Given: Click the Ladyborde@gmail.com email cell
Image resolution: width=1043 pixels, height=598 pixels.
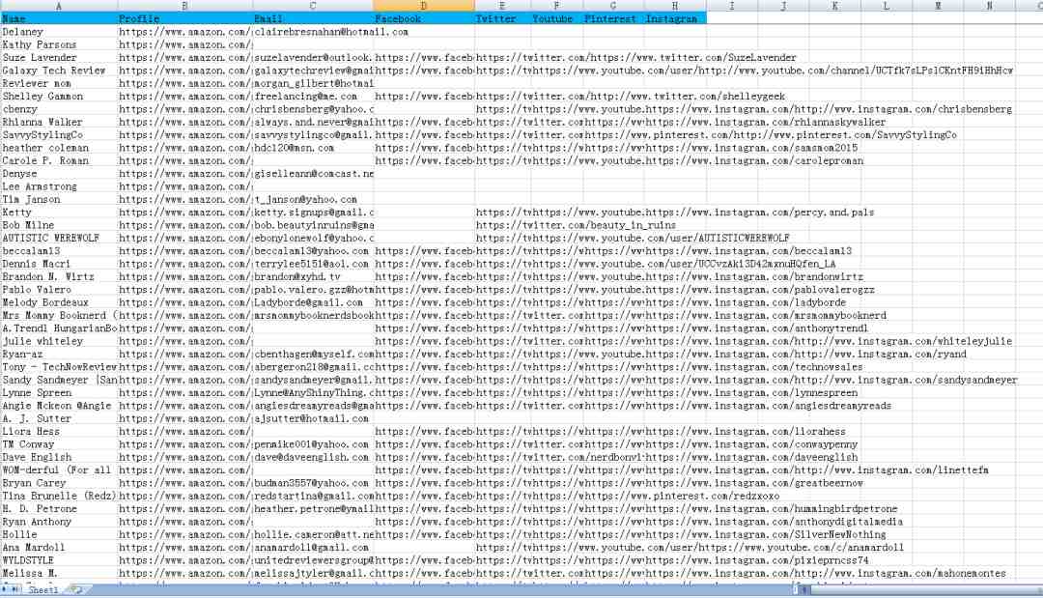Looking at the screenshot, I should tap(313, 302).
